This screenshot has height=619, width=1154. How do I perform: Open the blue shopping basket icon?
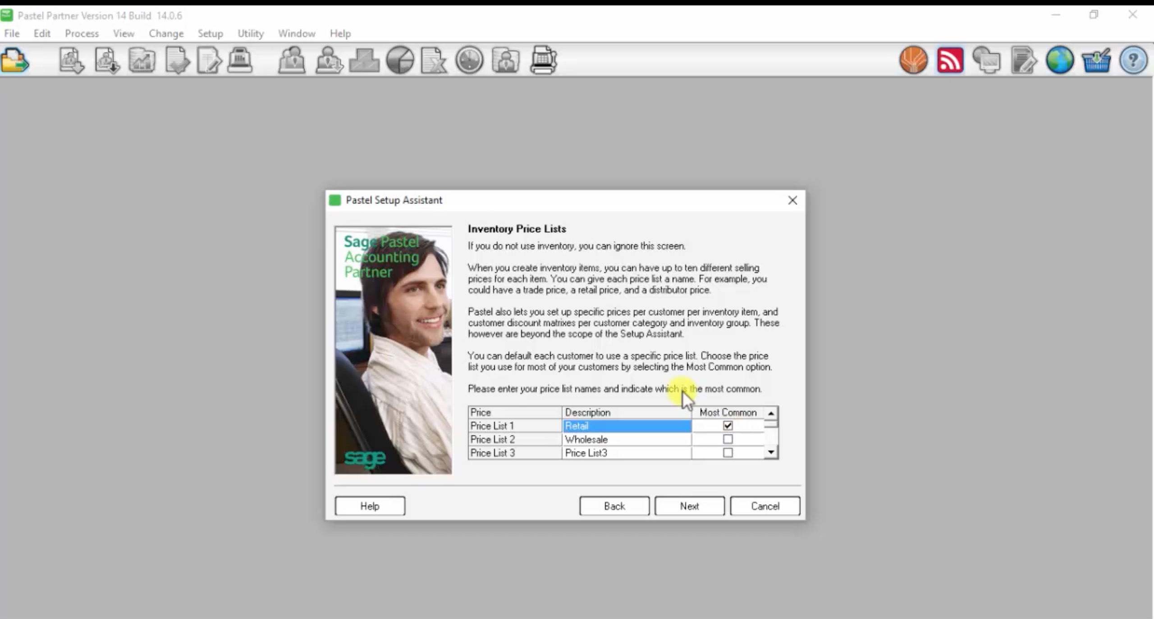1096,60
